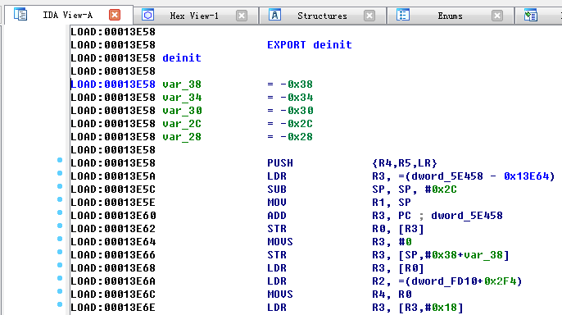Viewport: 562px width, 315px height.
Task: Select the R4, R0 operand
Action: tap(392, 294)
